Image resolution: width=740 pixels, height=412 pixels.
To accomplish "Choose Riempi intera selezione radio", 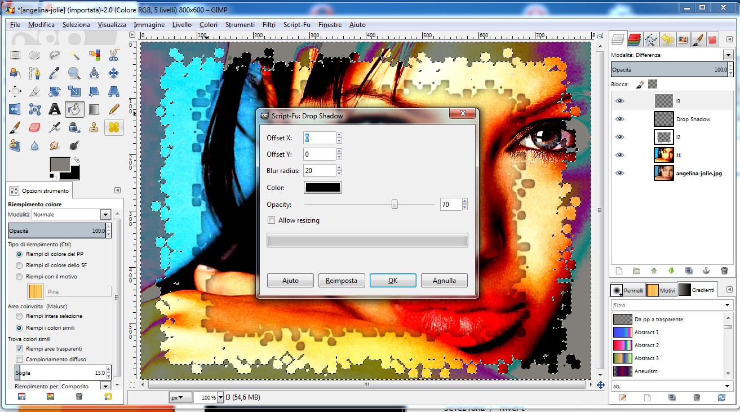I will coord(20,316).
